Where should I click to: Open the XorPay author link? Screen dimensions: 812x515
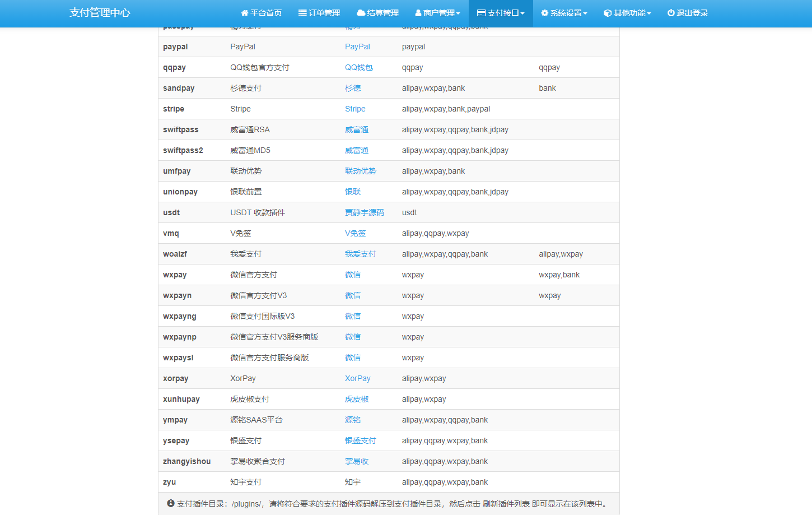point(358,378)
